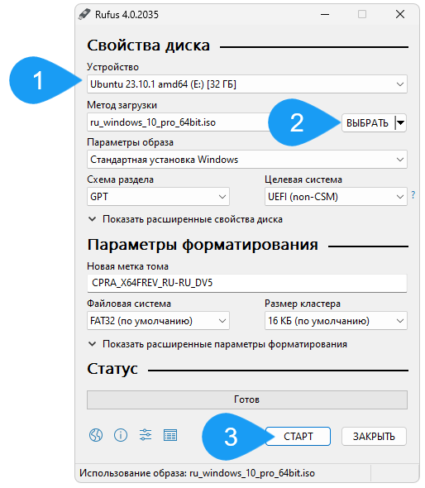Image resolution: width=425 pixels, height=488 pixels.
Task: Expand Показать расширенные свойства диска
Action: 185,219
